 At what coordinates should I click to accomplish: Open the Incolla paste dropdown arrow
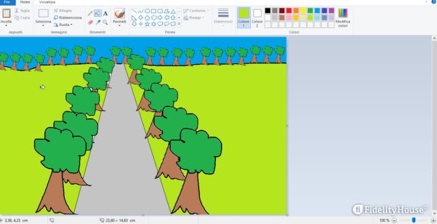click(x=6, y=26)
